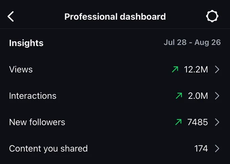Click the 2.0M interactions count
This screenshot has height=164, width=230.
[x=198, y=96]
